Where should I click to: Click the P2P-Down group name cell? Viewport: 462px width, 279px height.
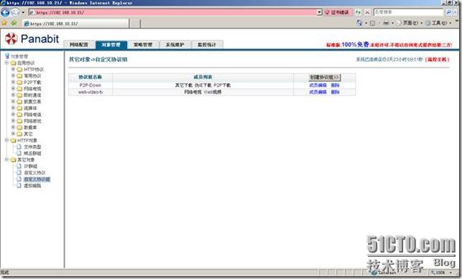click(x=90, y=85)
